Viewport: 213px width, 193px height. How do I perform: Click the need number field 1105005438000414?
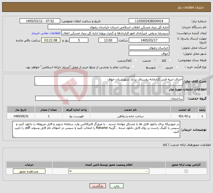pyautogui.click(x=149, y=21)
